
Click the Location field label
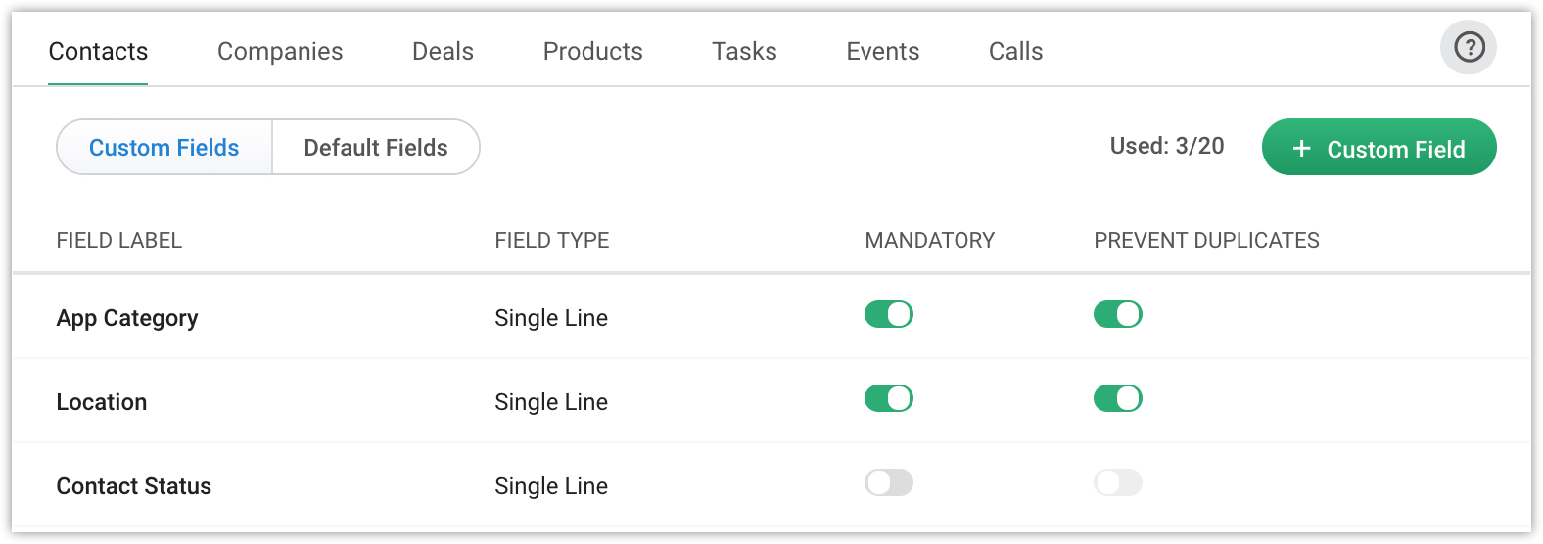[102, 402]
